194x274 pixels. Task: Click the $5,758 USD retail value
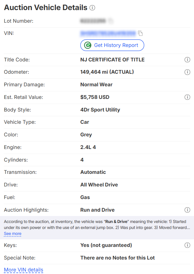point(95,97)
